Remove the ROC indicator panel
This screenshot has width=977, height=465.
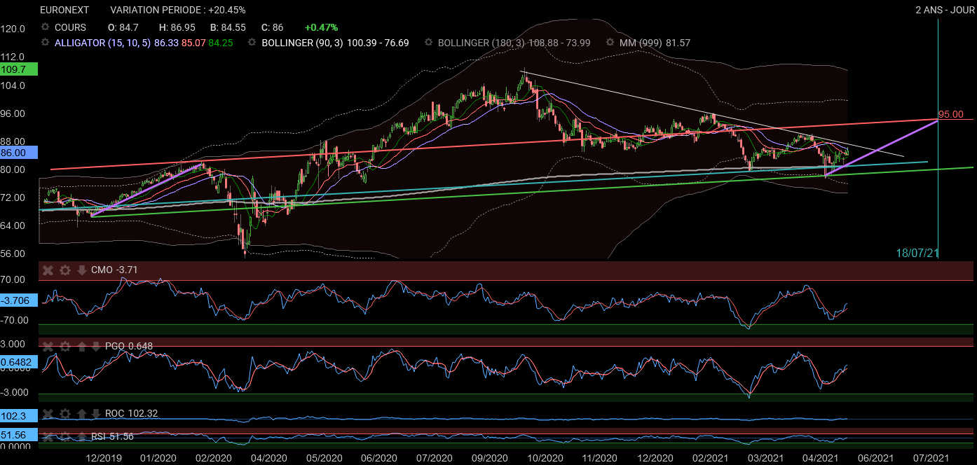[48, 413]
